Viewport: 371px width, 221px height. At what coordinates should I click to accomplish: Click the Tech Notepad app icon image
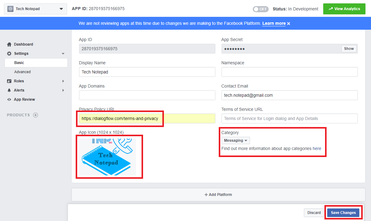coord(108,157)
